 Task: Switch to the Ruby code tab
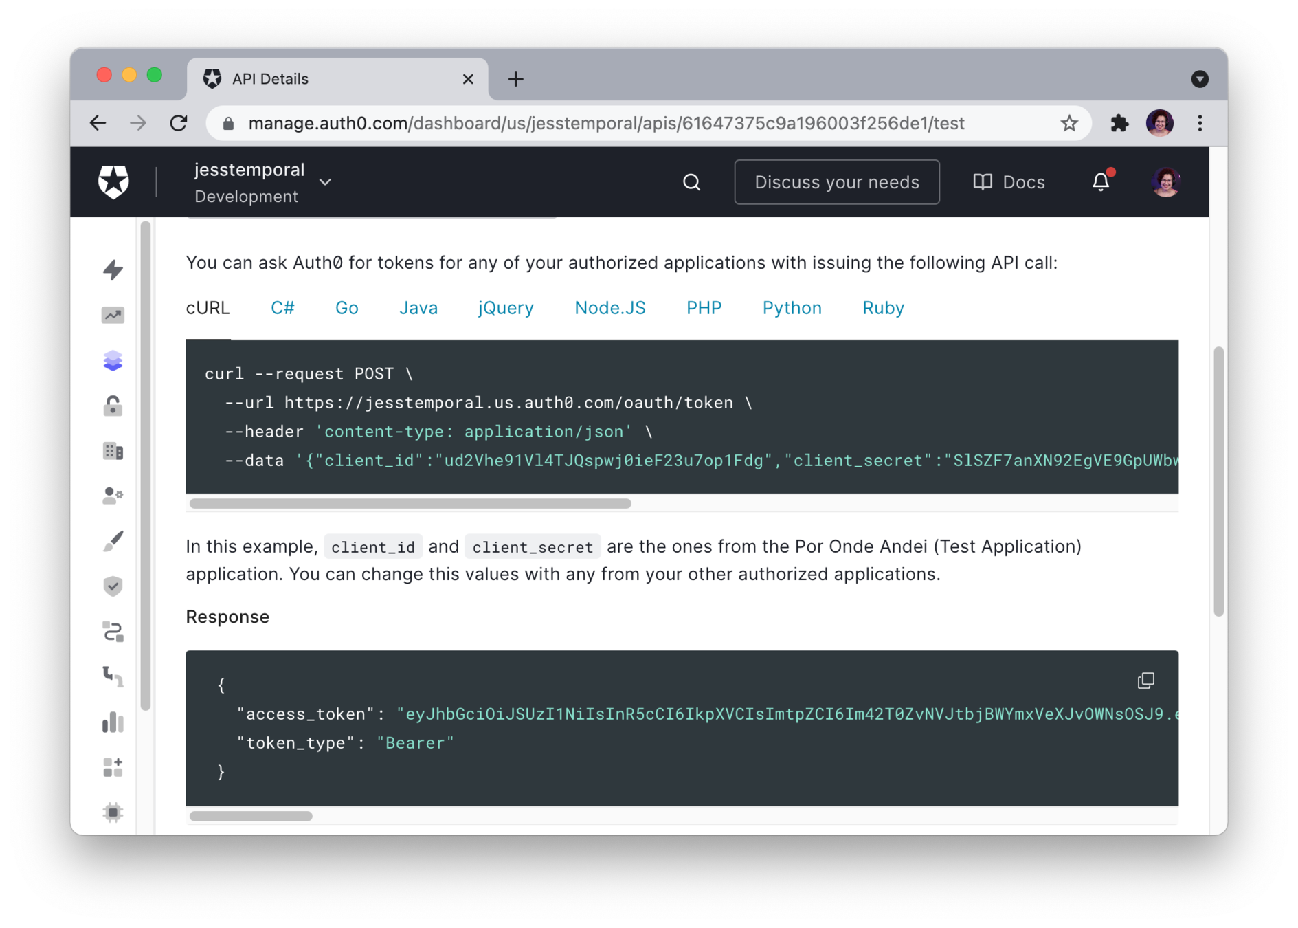tap(883, 308)
